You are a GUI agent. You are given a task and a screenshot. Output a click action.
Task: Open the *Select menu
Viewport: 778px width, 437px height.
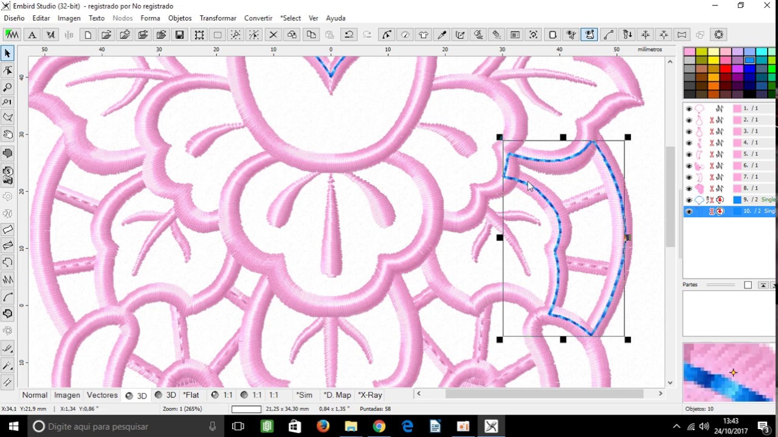click(291, 18)
